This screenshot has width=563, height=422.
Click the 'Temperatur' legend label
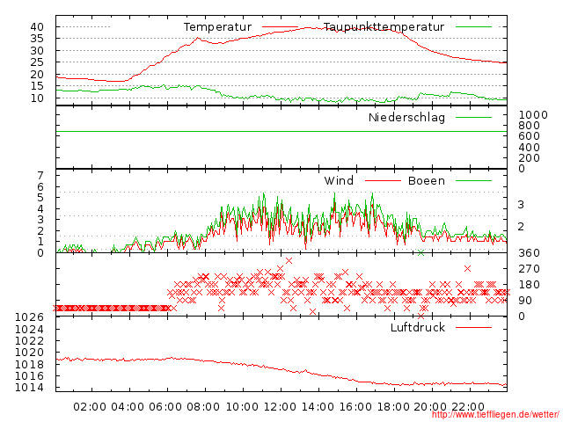(x=217, y=27)
